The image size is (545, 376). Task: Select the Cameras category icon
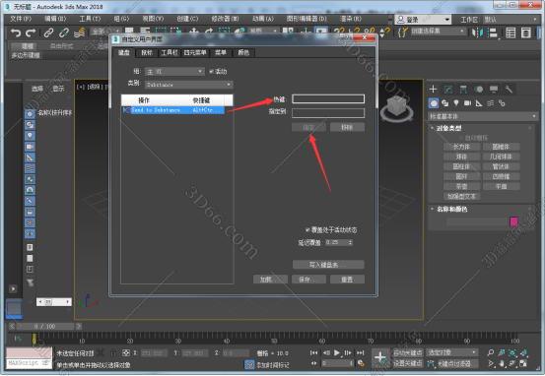(467, 103)
